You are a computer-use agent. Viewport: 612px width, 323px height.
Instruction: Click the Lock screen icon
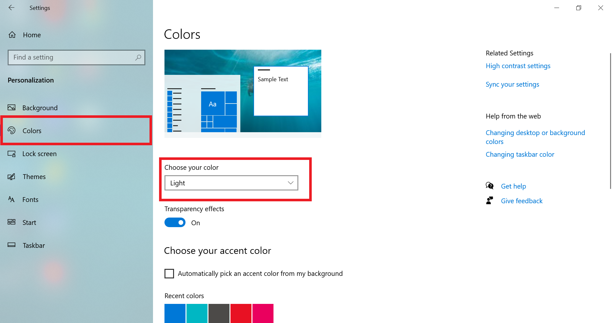click(x=11, y=154)
